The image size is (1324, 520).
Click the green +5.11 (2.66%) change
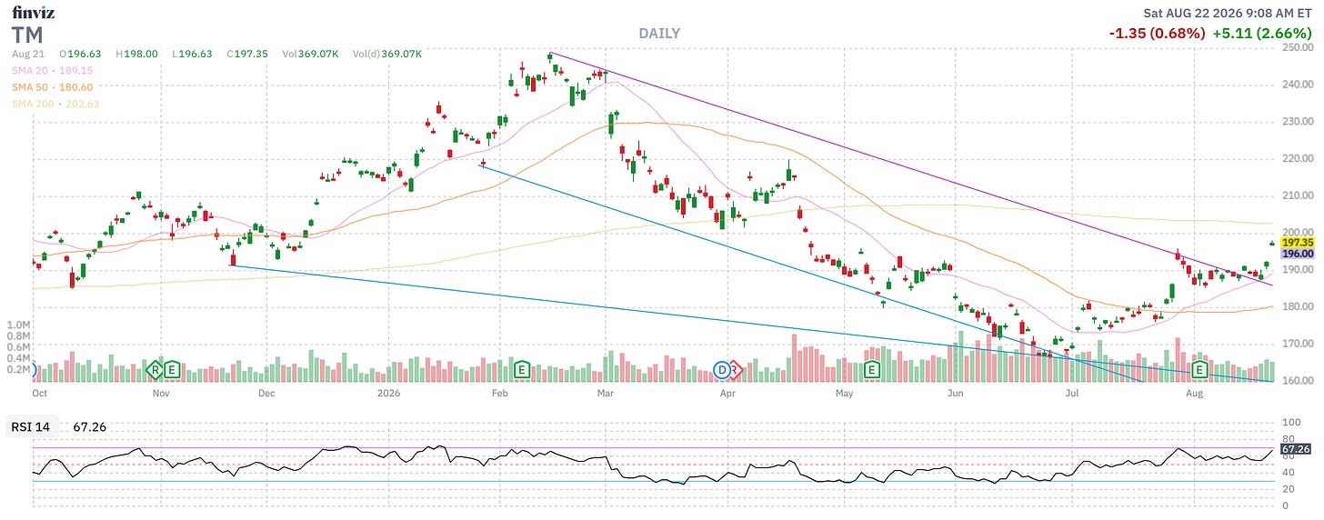1263,34
